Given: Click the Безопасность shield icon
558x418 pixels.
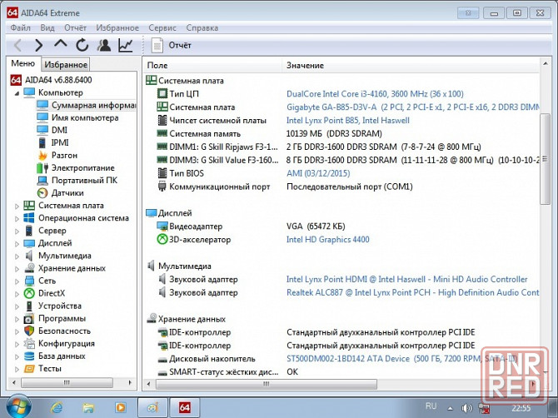Looking at the screenshot, I should pos(29,331).
